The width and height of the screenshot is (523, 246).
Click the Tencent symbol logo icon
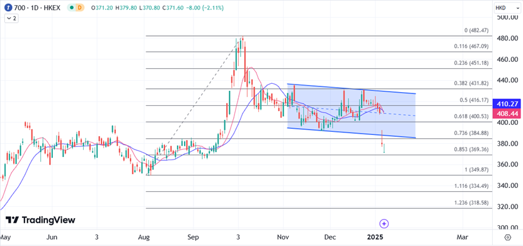point(8,8)
